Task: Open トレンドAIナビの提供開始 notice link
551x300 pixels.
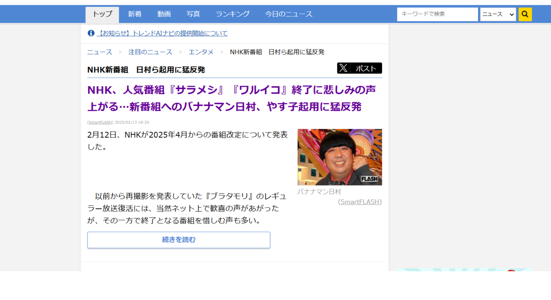Action: [x=162, y=33]
